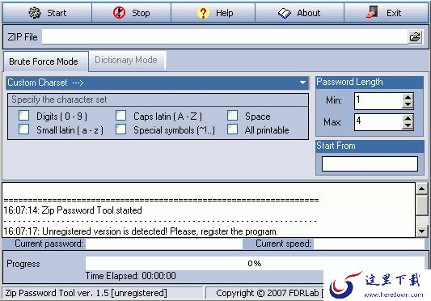Image resolution: width=431 pixels, height=301 pixels.
Task: Decrease Min password length
Action: 408,104
